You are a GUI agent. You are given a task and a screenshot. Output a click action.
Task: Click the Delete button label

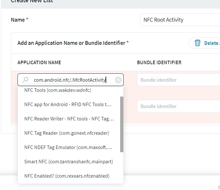[x=211, y=43]
